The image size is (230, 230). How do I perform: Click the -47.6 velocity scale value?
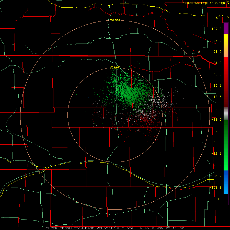point(216,142)
